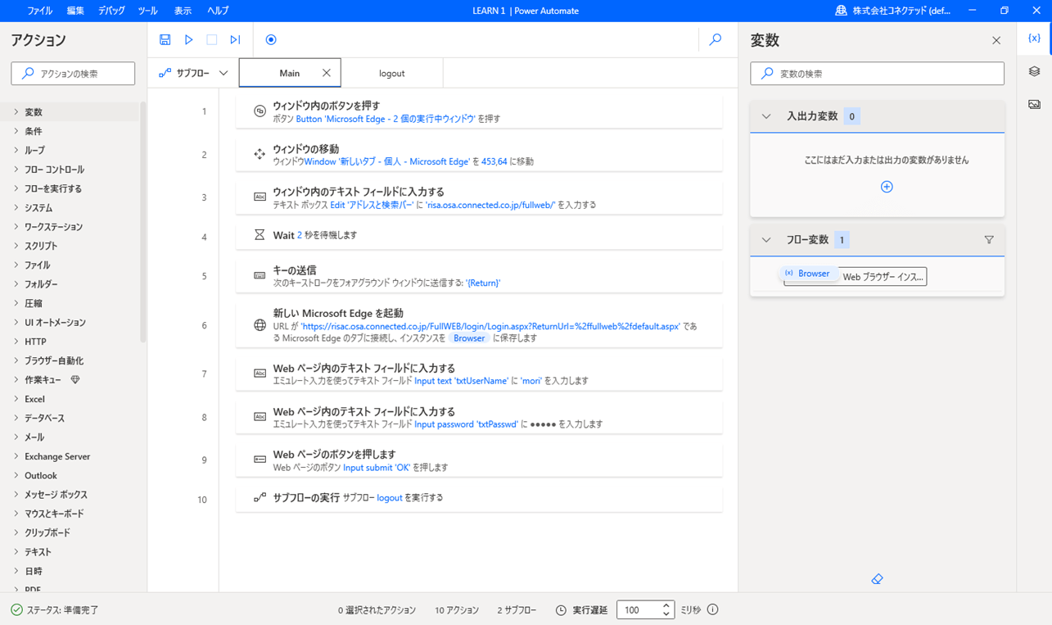Run the flow with play button
1052x625 pixels.
(x=188, y=39)
